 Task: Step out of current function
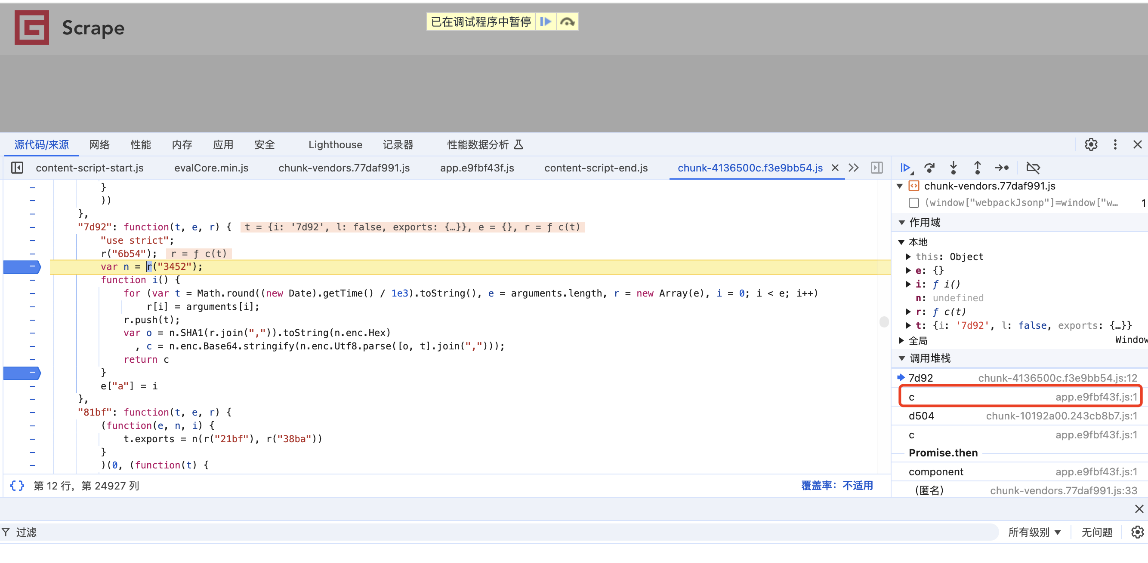[977, 168]
